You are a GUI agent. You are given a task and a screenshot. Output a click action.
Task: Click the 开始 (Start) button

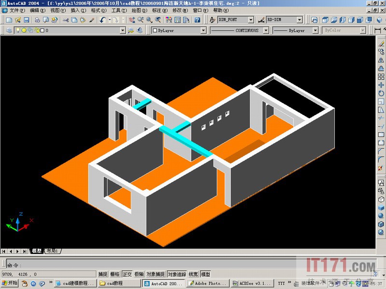(x=10, y=283)
